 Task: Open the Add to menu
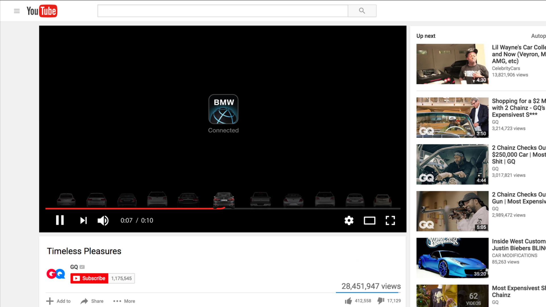(59, 301)
